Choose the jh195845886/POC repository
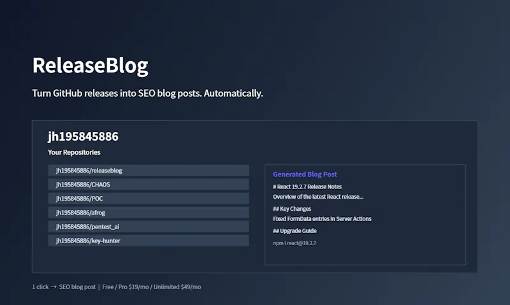The width and height of the screenshot is (510, 305). pyautogui.click(x=149, y=199)
